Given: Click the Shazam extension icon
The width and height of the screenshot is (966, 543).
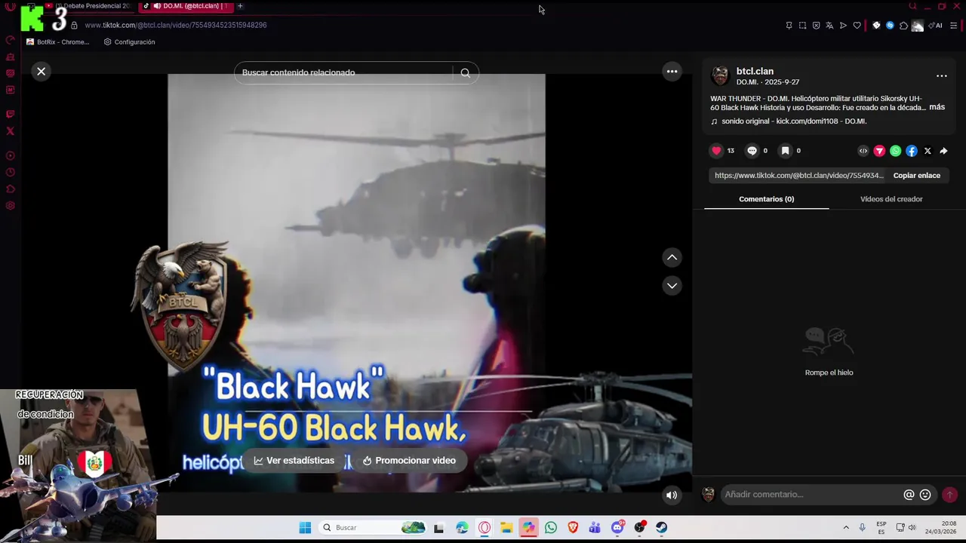Looking at the screenshot, I should 890,26.
